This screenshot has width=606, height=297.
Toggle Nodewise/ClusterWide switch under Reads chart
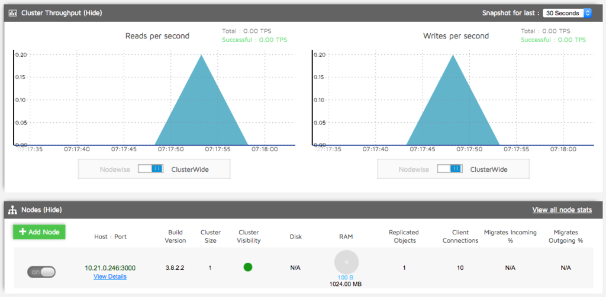(151, 169)
